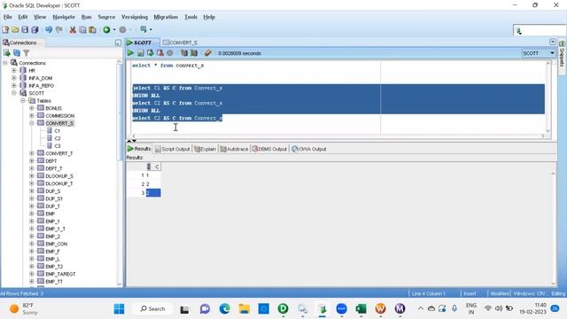Click the SQL worksheet icon in main toolbar

(144, 29)
